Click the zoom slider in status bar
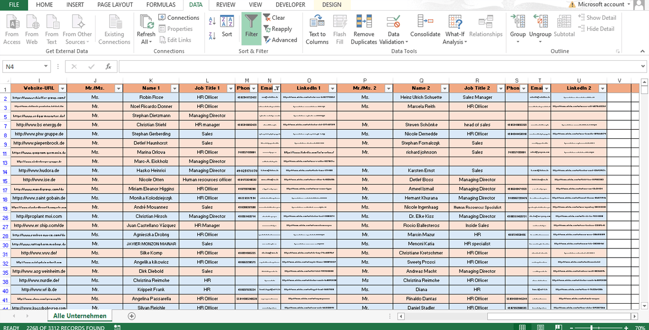This screenshot has height=330, width=649. tap(591, 327)
